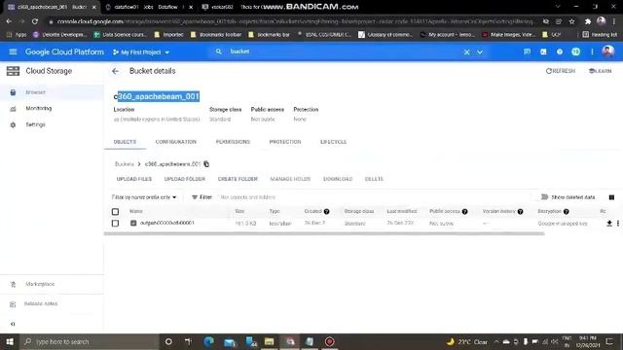Click the Encryption column help icon
Viewport: 623px width, 350px height.
tap(567, 212)
